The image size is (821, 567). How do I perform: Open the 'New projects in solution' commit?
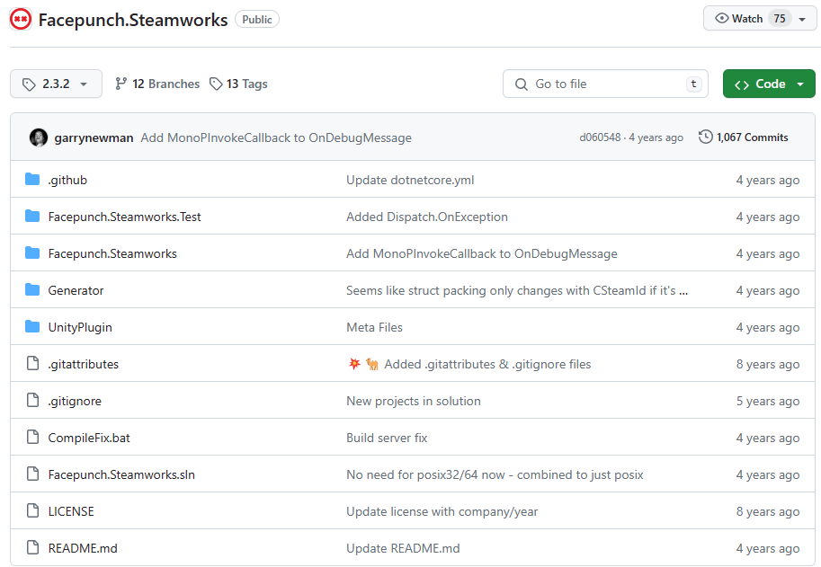tap(413, 401)
